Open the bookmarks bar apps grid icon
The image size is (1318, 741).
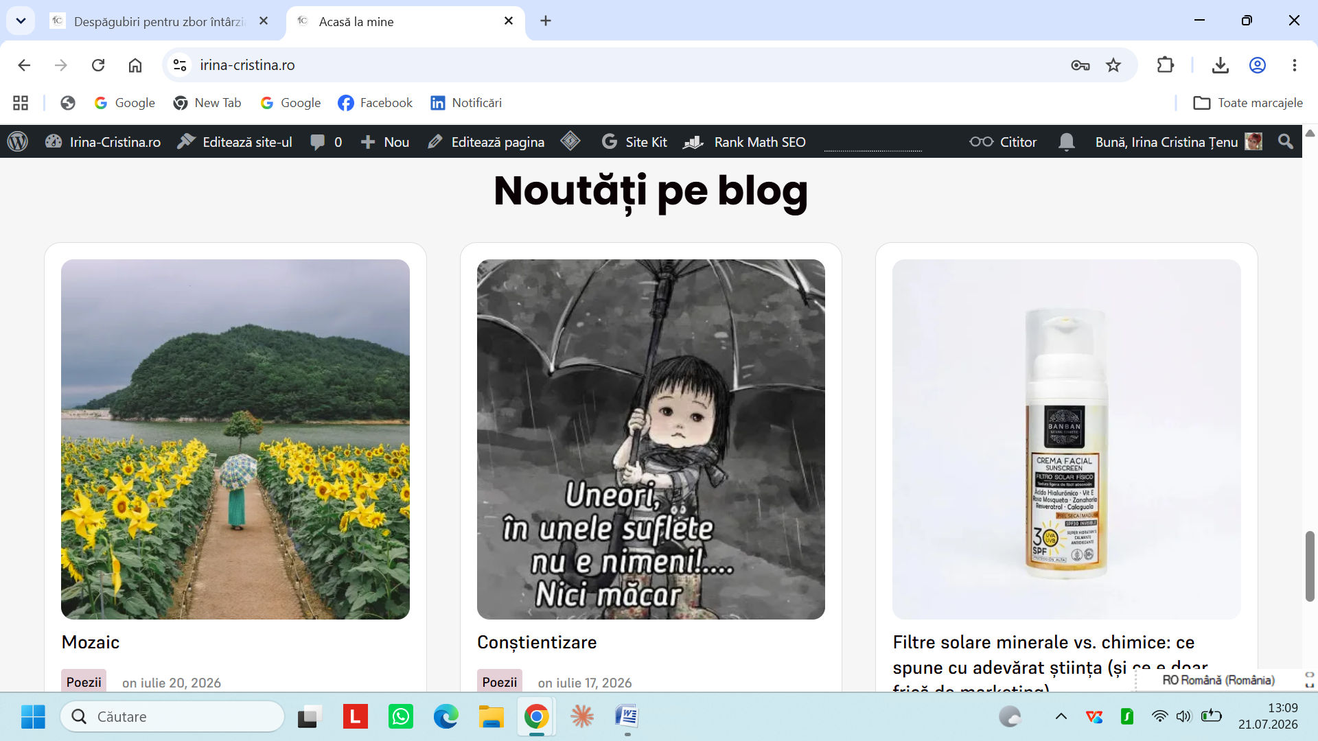pos(21,103)
